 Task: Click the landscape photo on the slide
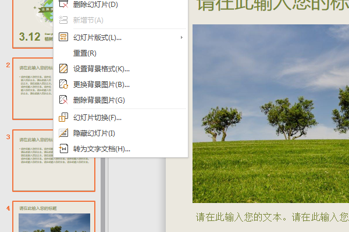270,114
